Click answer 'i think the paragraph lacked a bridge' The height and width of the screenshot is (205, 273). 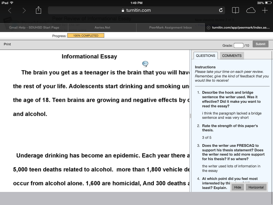point(232,115)
